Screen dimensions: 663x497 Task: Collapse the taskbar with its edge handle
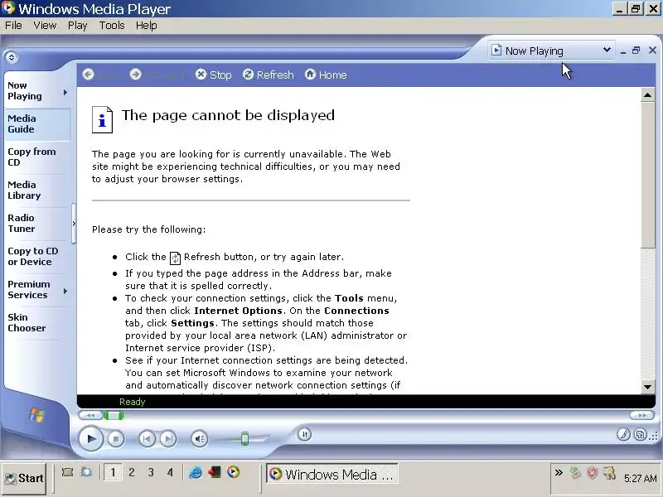click(74, 224)
